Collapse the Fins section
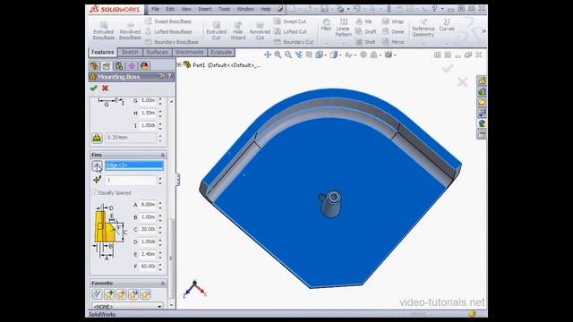The height and width of the screenshot is (322, 573). tap(163, 155)
